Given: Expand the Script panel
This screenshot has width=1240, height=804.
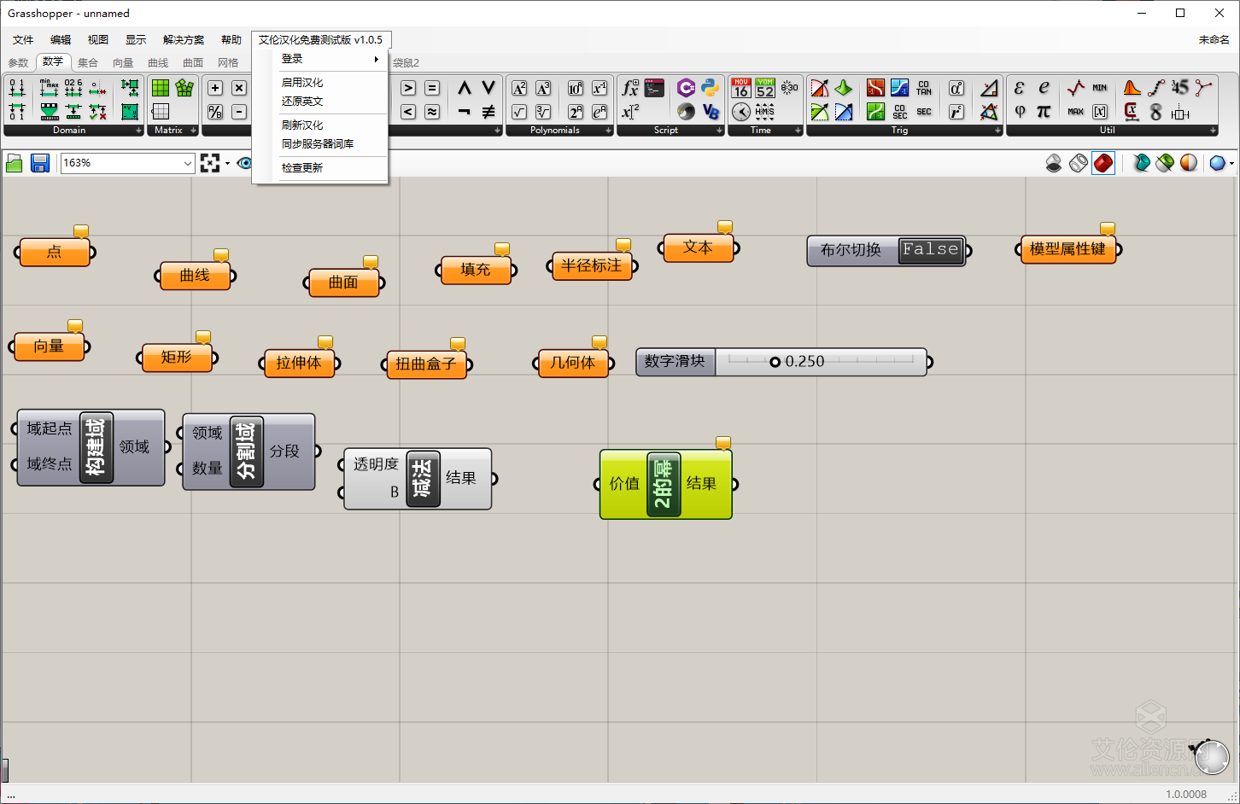Looking at the screenshot, I should 719,131.
